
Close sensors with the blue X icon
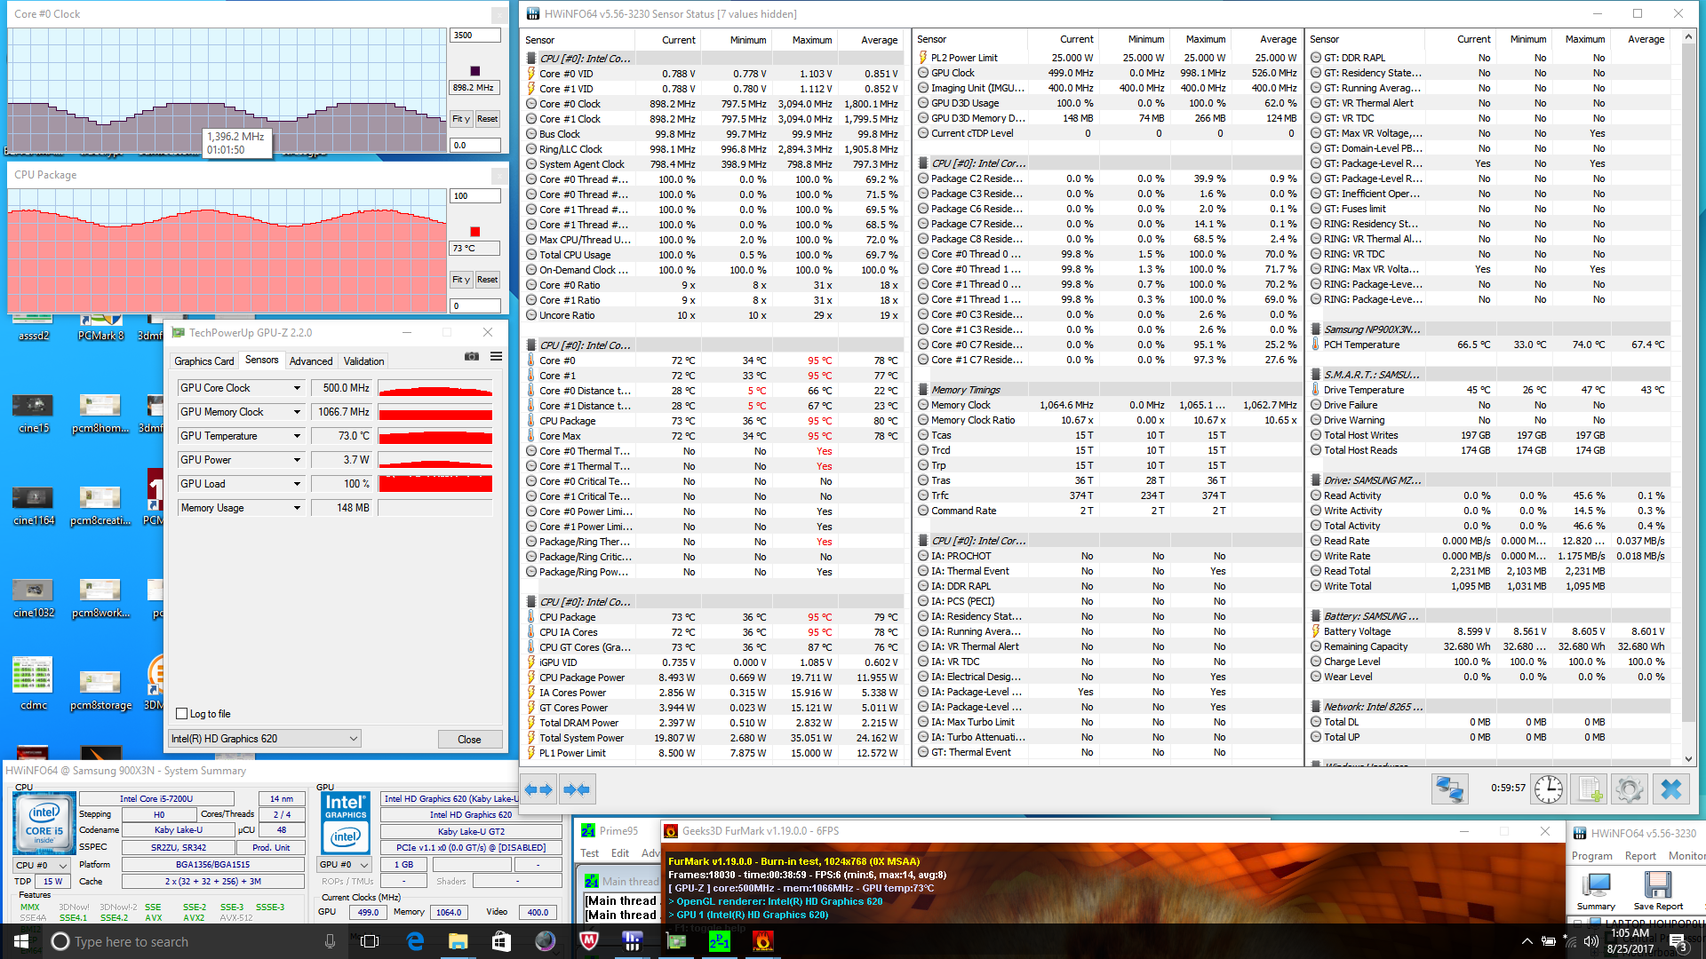click(1671, 789)
